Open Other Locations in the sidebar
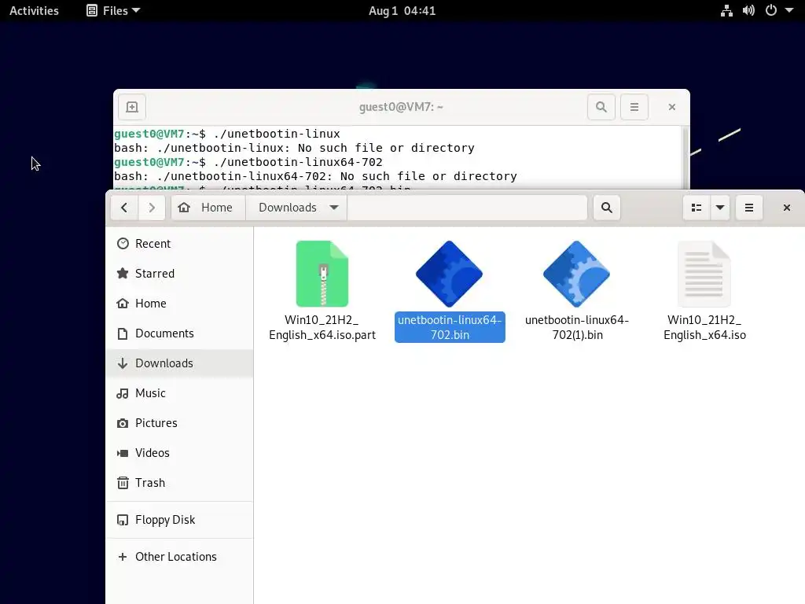805x604 pixels. [x=180, y=557]
